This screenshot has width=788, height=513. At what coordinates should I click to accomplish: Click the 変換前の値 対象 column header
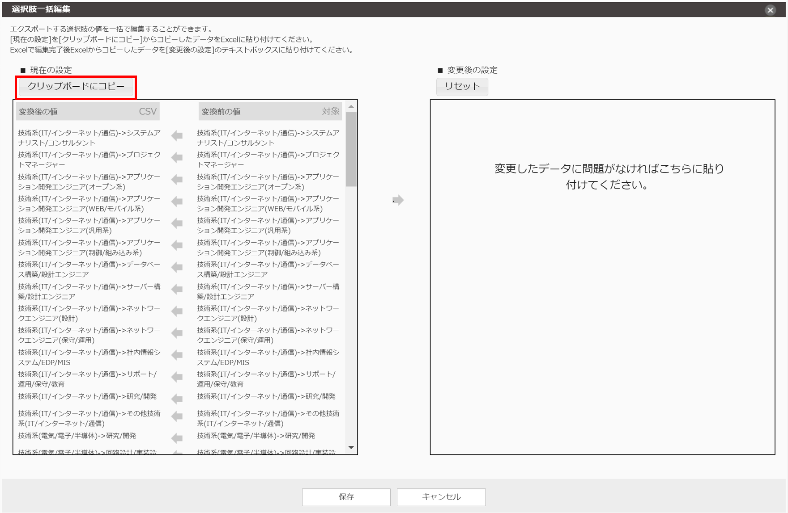[x=270, y=111]
